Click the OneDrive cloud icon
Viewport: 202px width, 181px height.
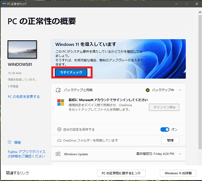pyautogui.click(x=59, y=140)
